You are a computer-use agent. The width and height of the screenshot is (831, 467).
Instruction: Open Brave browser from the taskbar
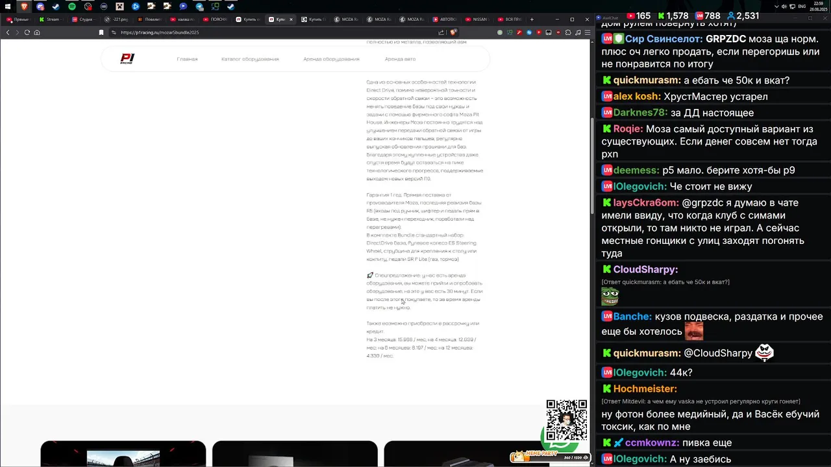[x=24, y=6]
